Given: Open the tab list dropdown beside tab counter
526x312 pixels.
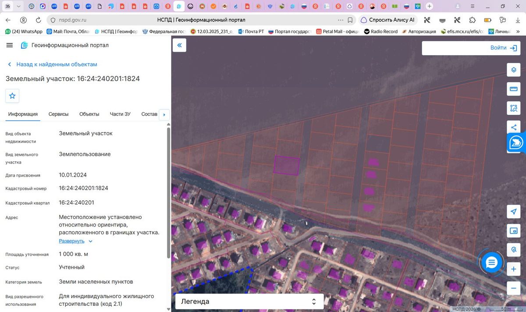Looking at the screenshot, I should pos(18,7).
